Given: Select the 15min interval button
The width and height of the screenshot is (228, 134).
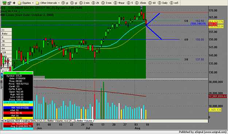Looking at the screenshot, I should click(x=140, y=3).
